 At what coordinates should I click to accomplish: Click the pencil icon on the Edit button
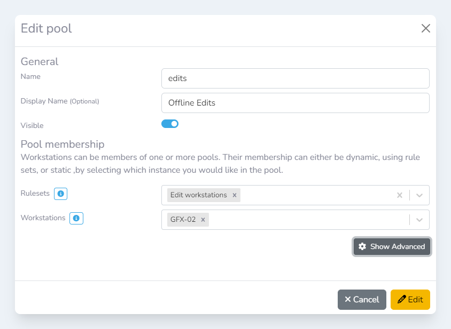pyautogui.click(x=402, y=300)
